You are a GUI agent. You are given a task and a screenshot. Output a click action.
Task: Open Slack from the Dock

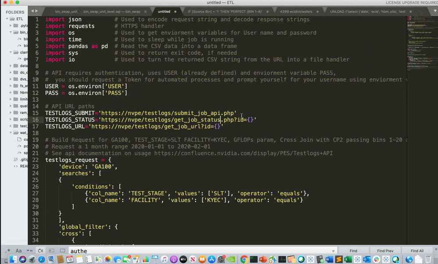[x=377, y=259]
